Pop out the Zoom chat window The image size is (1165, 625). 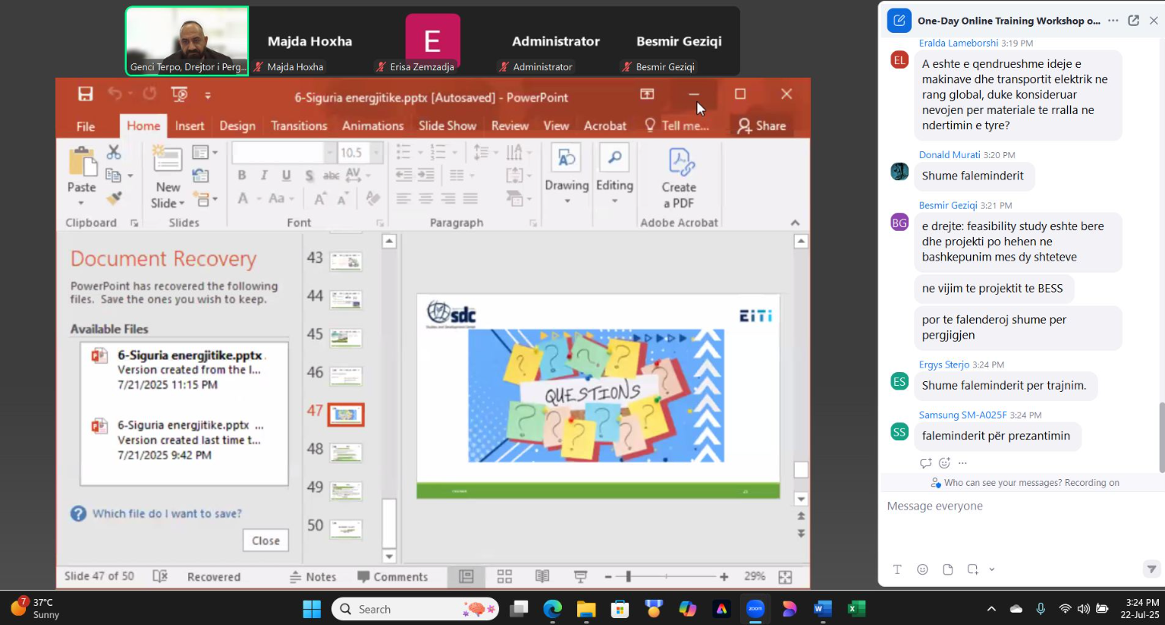[1134, 21]
